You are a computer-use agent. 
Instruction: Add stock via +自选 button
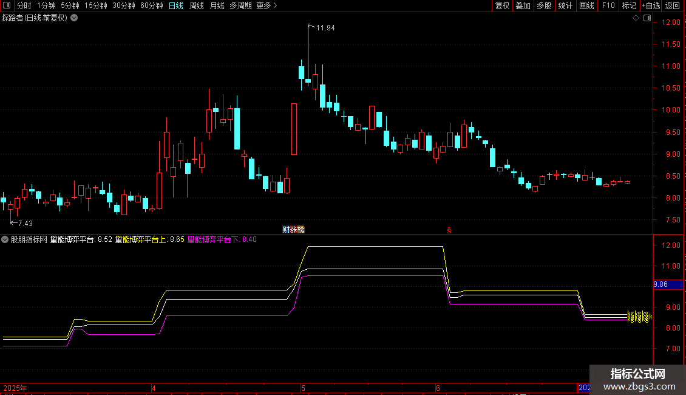[651, 5]
